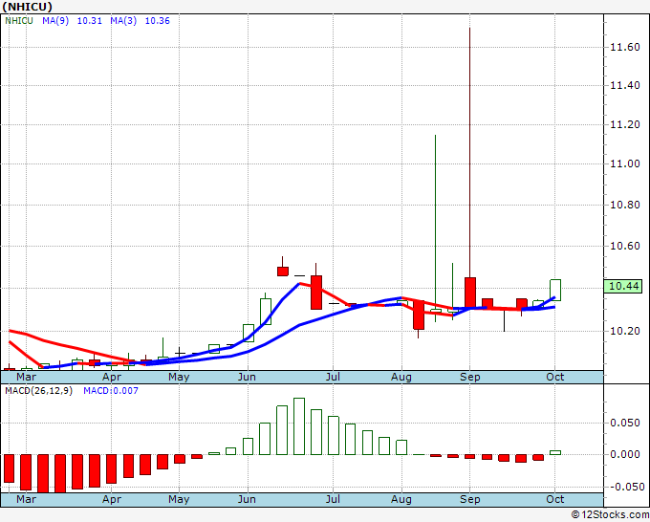The width and height of the screenshot is (650, 522).
Task: Click Mar on the price chart time axis
Action: pyautogui.click(x=26, y=377)
